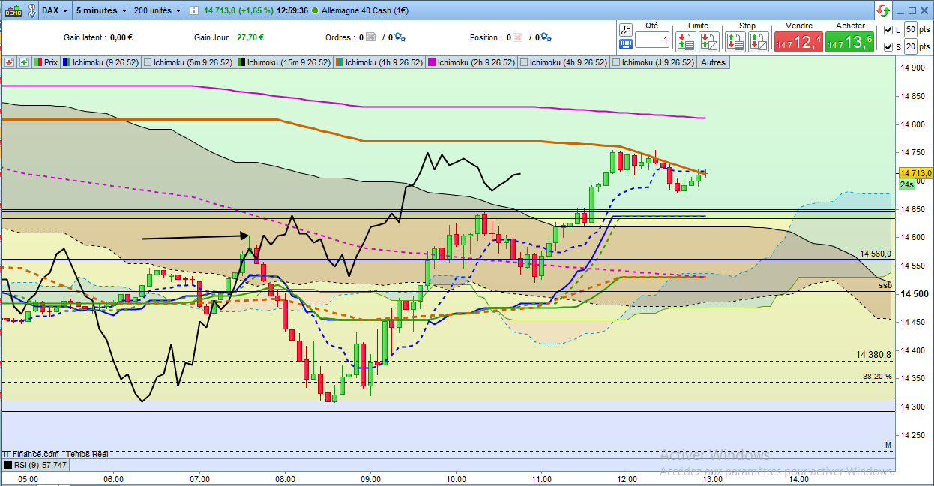This screenshot has width=934, height=486.
Task: Click the green up-arrow indicator panel icon
Action: click(25, 63)
